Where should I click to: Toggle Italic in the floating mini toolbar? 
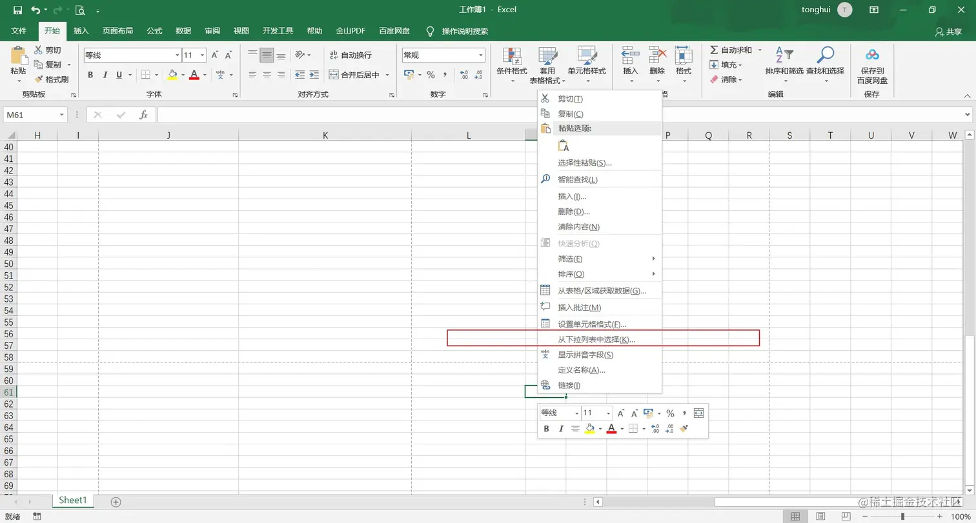[560, 429]
